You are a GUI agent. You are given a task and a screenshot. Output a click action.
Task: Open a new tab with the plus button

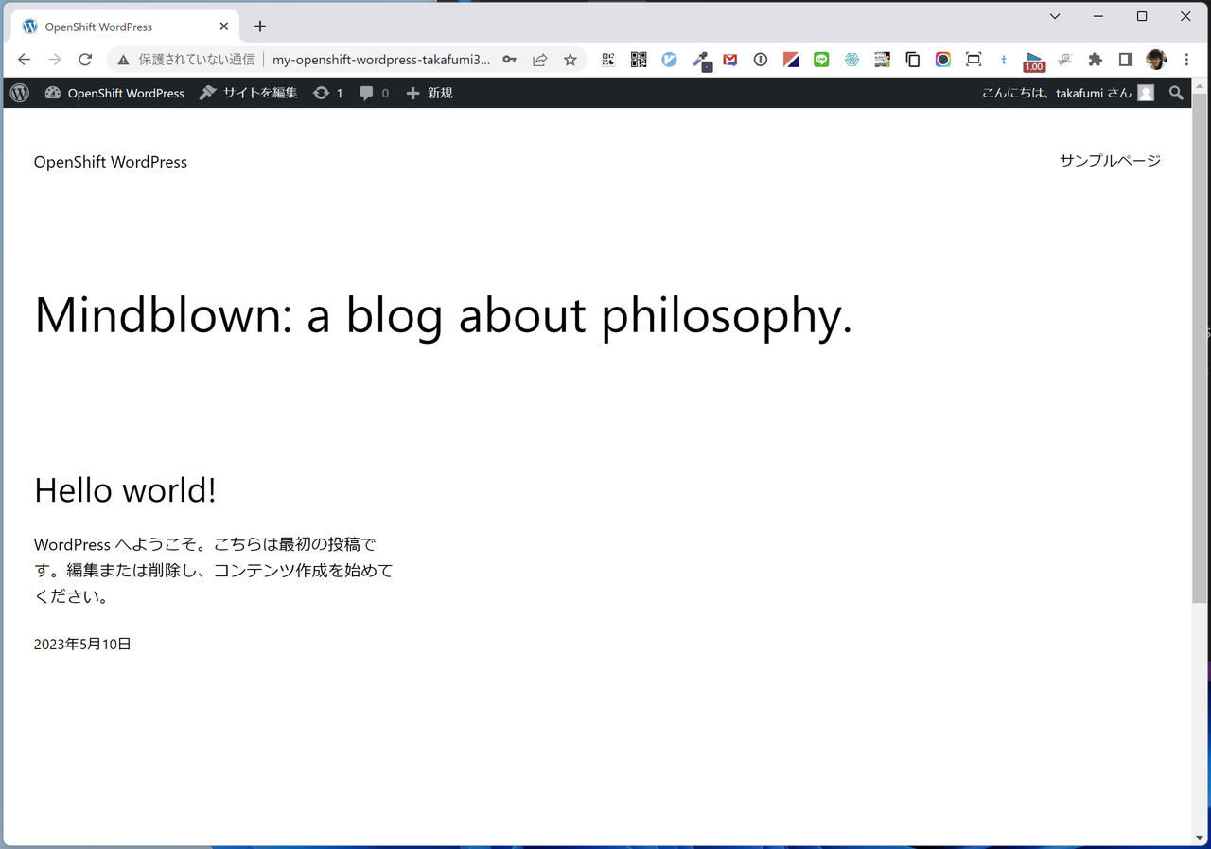pyautogui.click(x=260, y=27)
